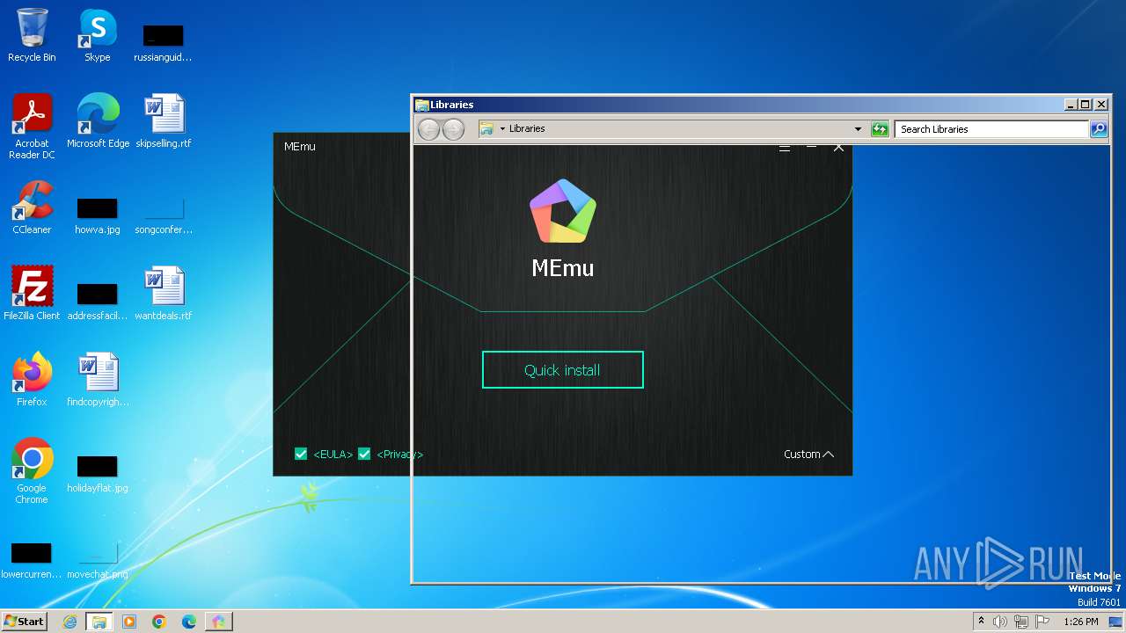Start MEmu Quick install

tap(562, 370)
